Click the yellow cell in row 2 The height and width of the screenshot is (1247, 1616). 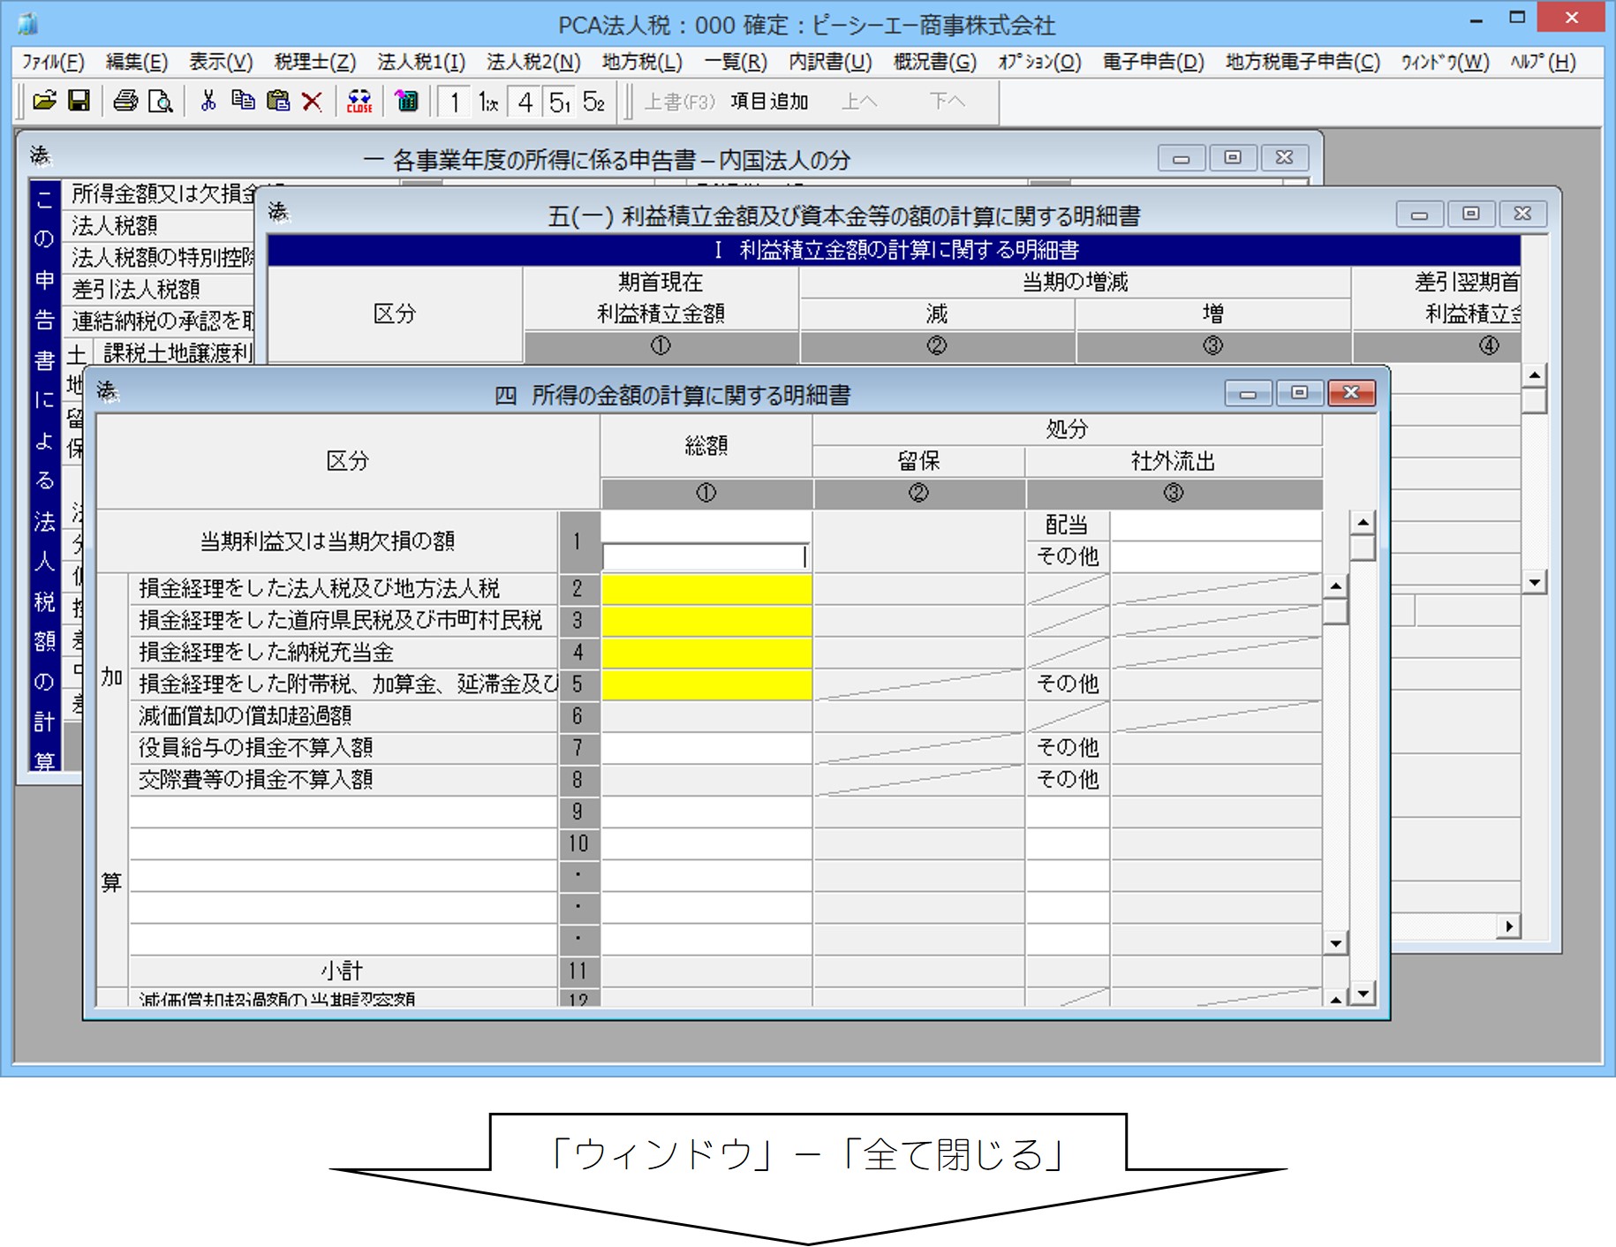706,589
